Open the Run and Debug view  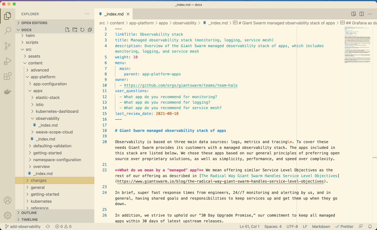coord(8,61)
